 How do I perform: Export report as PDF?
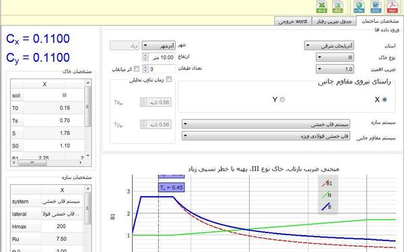pyautogui.click(x=392, y=7)
